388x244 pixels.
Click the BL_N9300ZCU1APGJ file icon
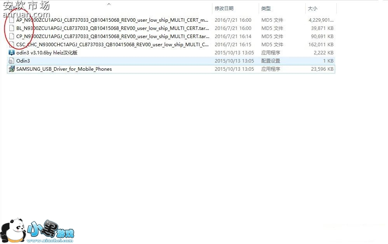[11, 28]
